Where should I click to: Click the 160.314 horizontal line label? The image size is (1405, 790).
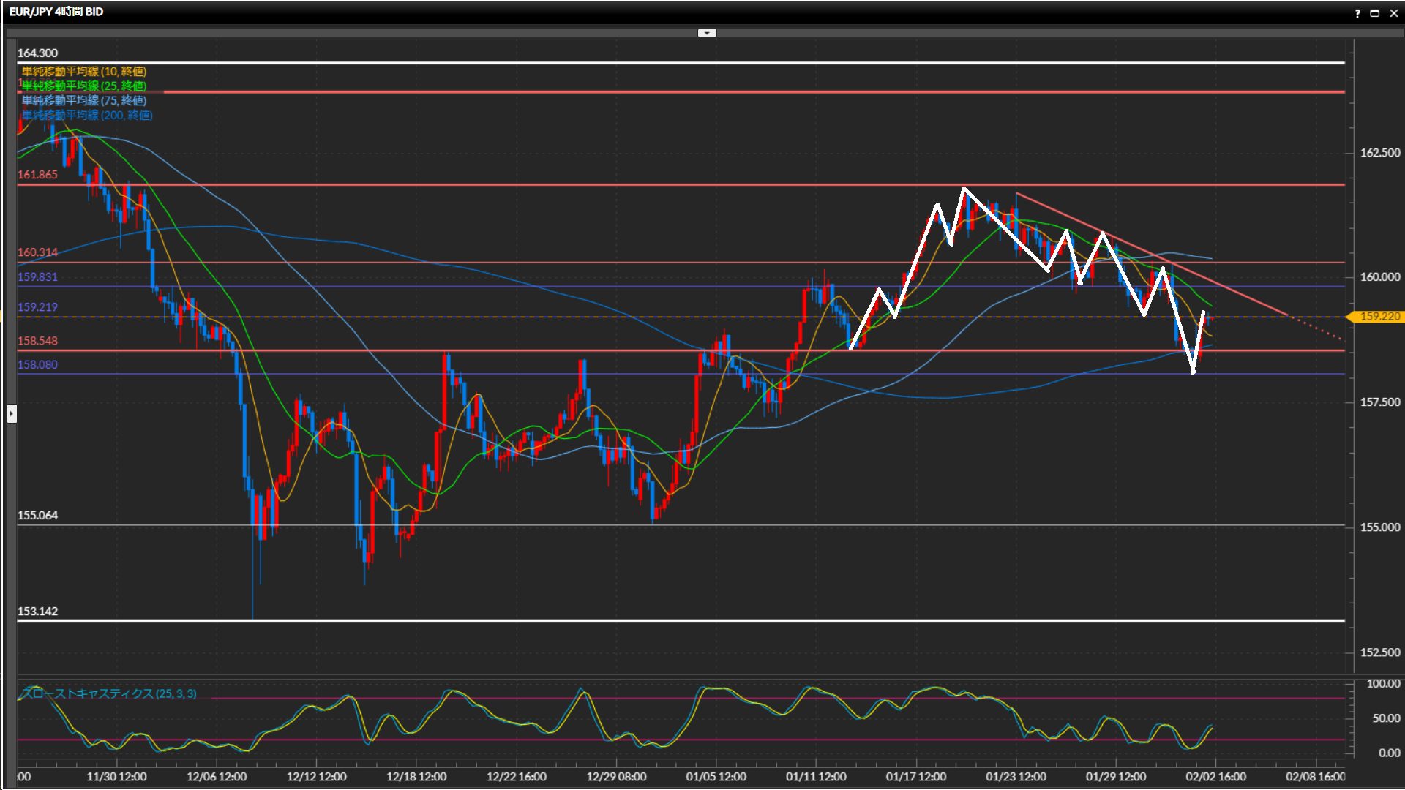tap(37, 252)
